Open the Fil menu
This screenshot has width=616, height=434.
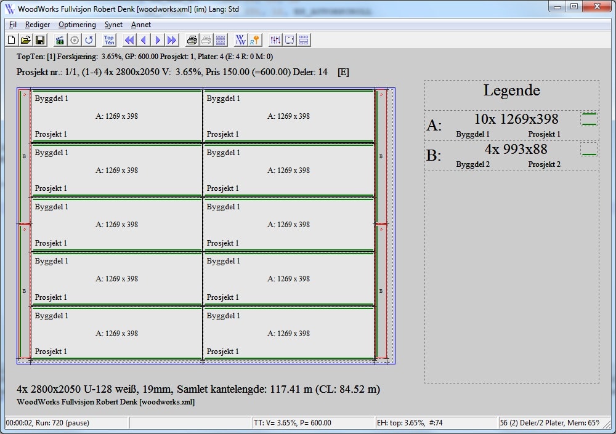pos(12,25)
